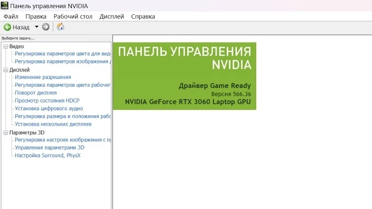
Task: Click the NVIDIA GeForce RTX 3060 Laptop GPU text
Action: tap(188, 102)
